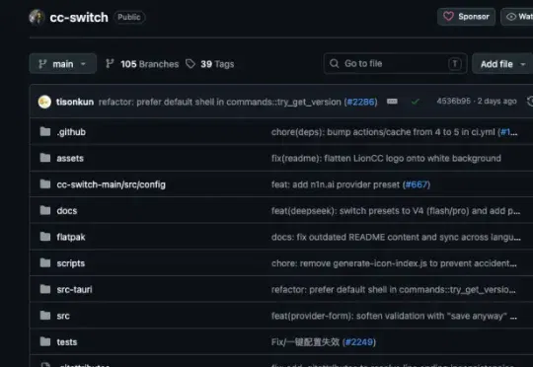Open the .github folder
Screen dimensions: 533x367
(71, 132)
